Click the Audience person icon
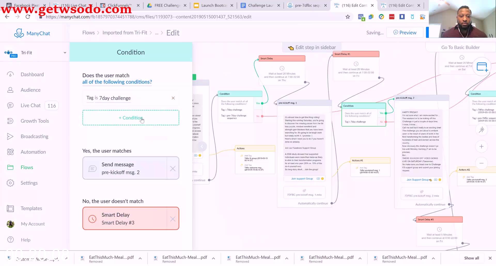This screenshot has width=496, height=266. click(10, 90)
